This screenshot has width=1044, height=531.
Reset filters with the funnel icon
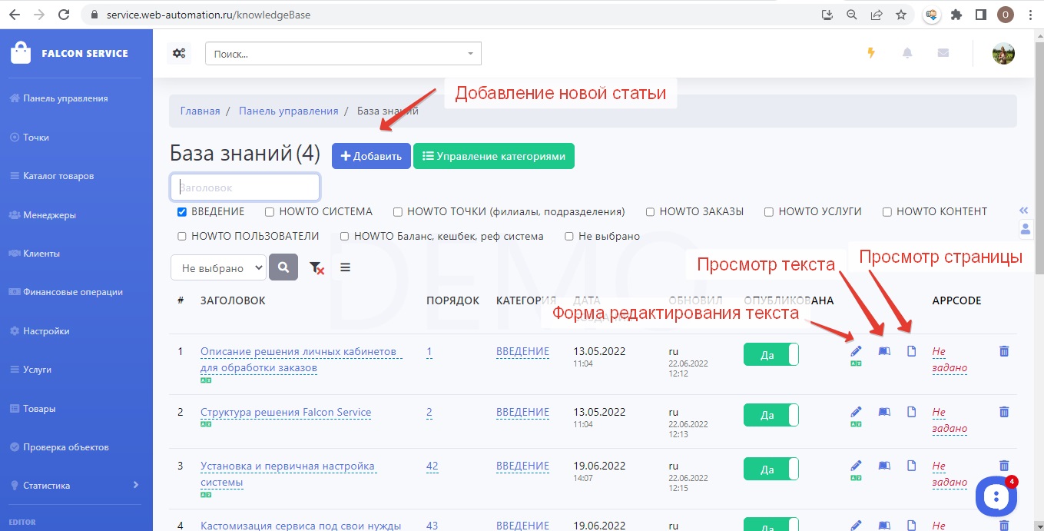point(316,267)
